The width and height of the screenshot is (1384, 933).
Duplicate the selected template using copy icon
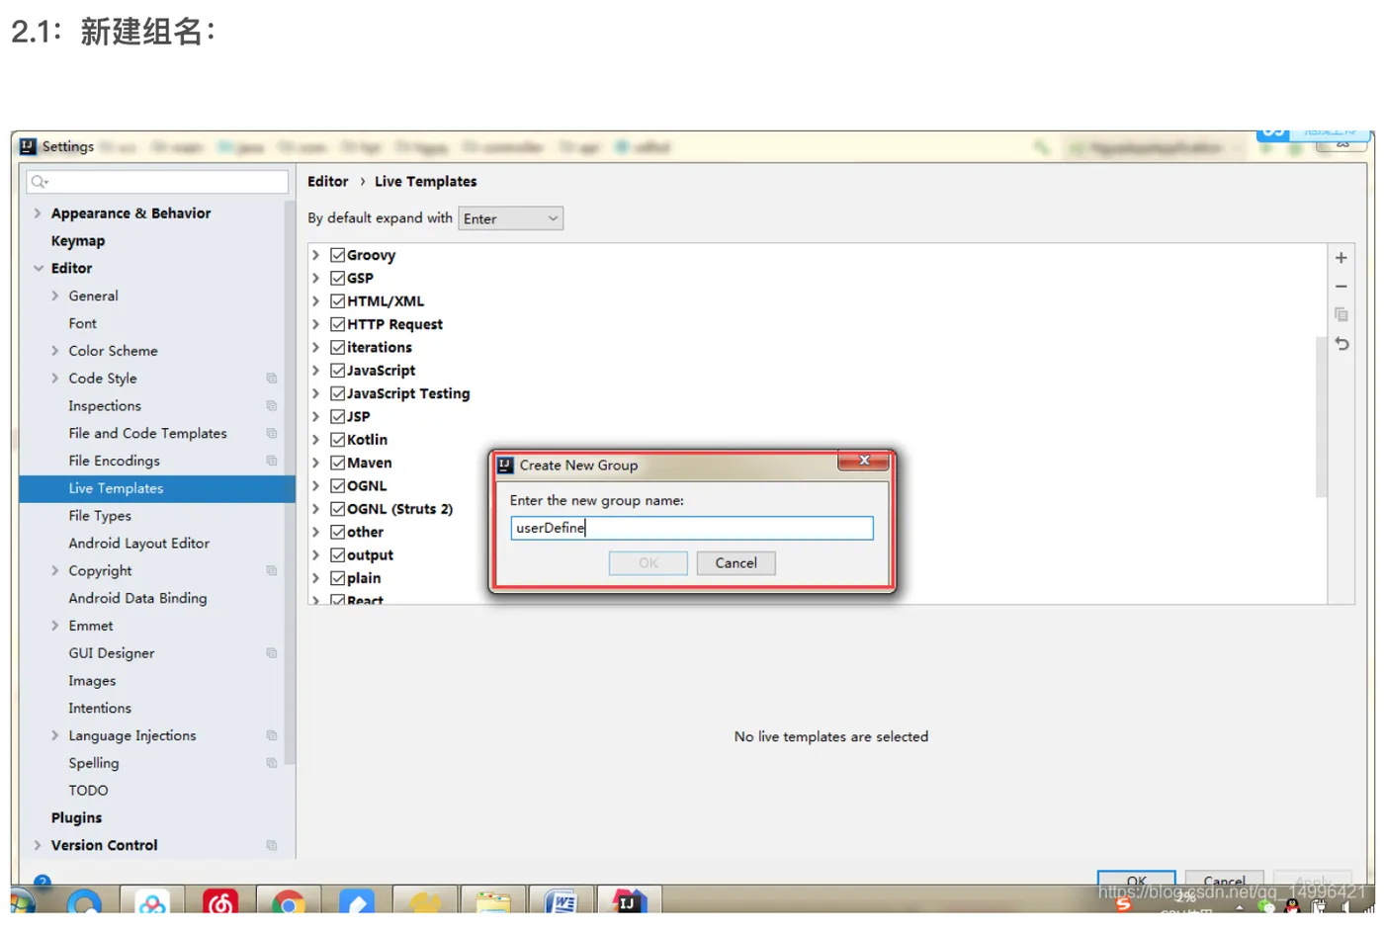[1341, 314]
